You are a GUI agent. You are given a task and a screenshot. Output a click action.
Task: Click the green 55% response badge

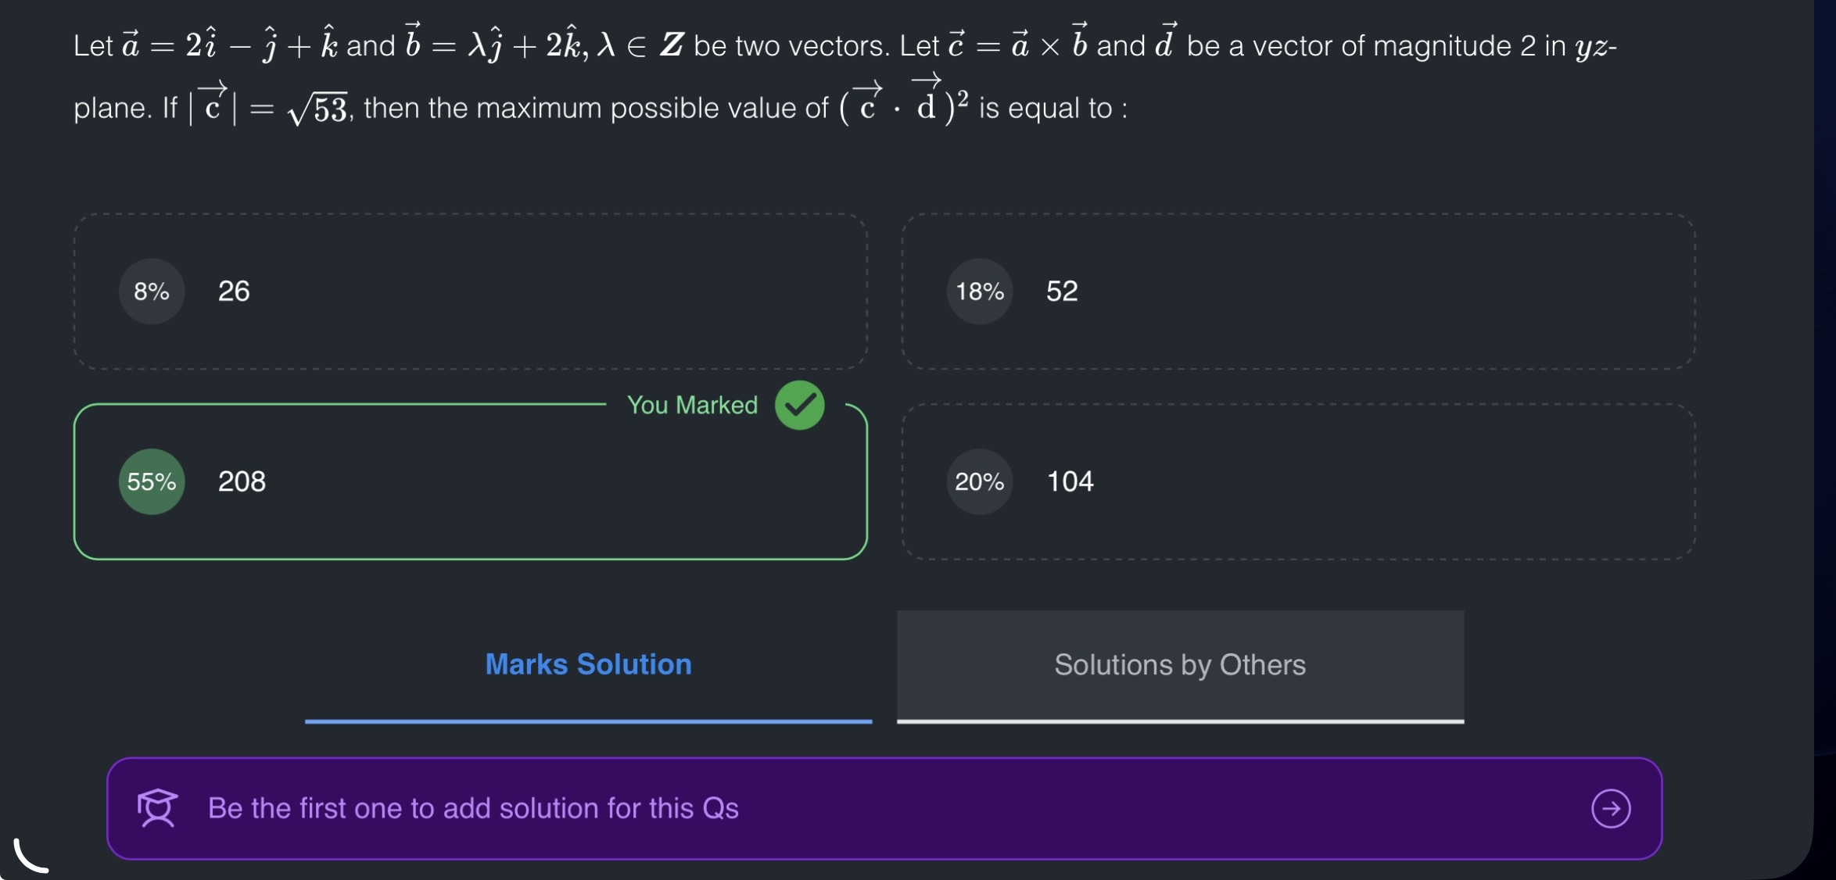tap(152, 481)
